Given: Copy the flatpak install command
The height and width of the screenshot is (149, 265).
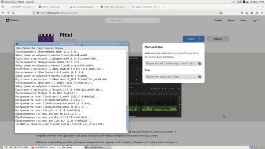Looking at the screenshot, I should click(200, 63).
